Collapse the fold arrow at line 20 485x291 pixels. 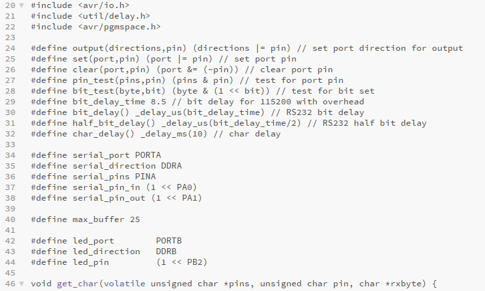pos(21,5)
